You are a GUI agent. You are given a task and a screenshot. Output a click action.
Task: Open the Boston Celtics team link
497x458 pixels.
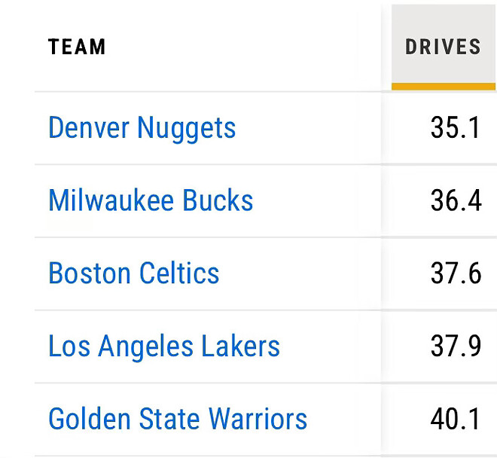click(133, 273)
